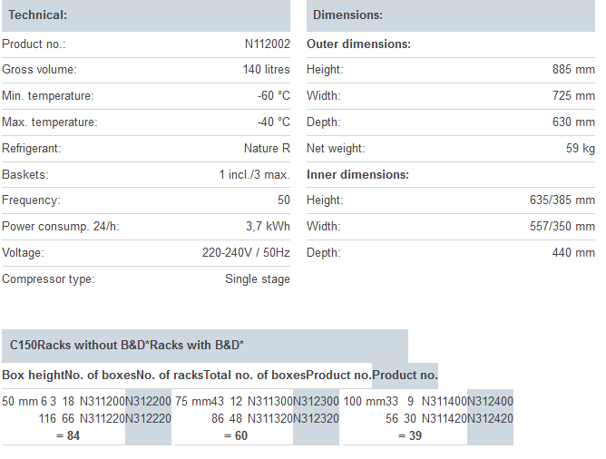Click the 59 kg net weight value
The image size is (606, 459).
click(x=580, y=149)
